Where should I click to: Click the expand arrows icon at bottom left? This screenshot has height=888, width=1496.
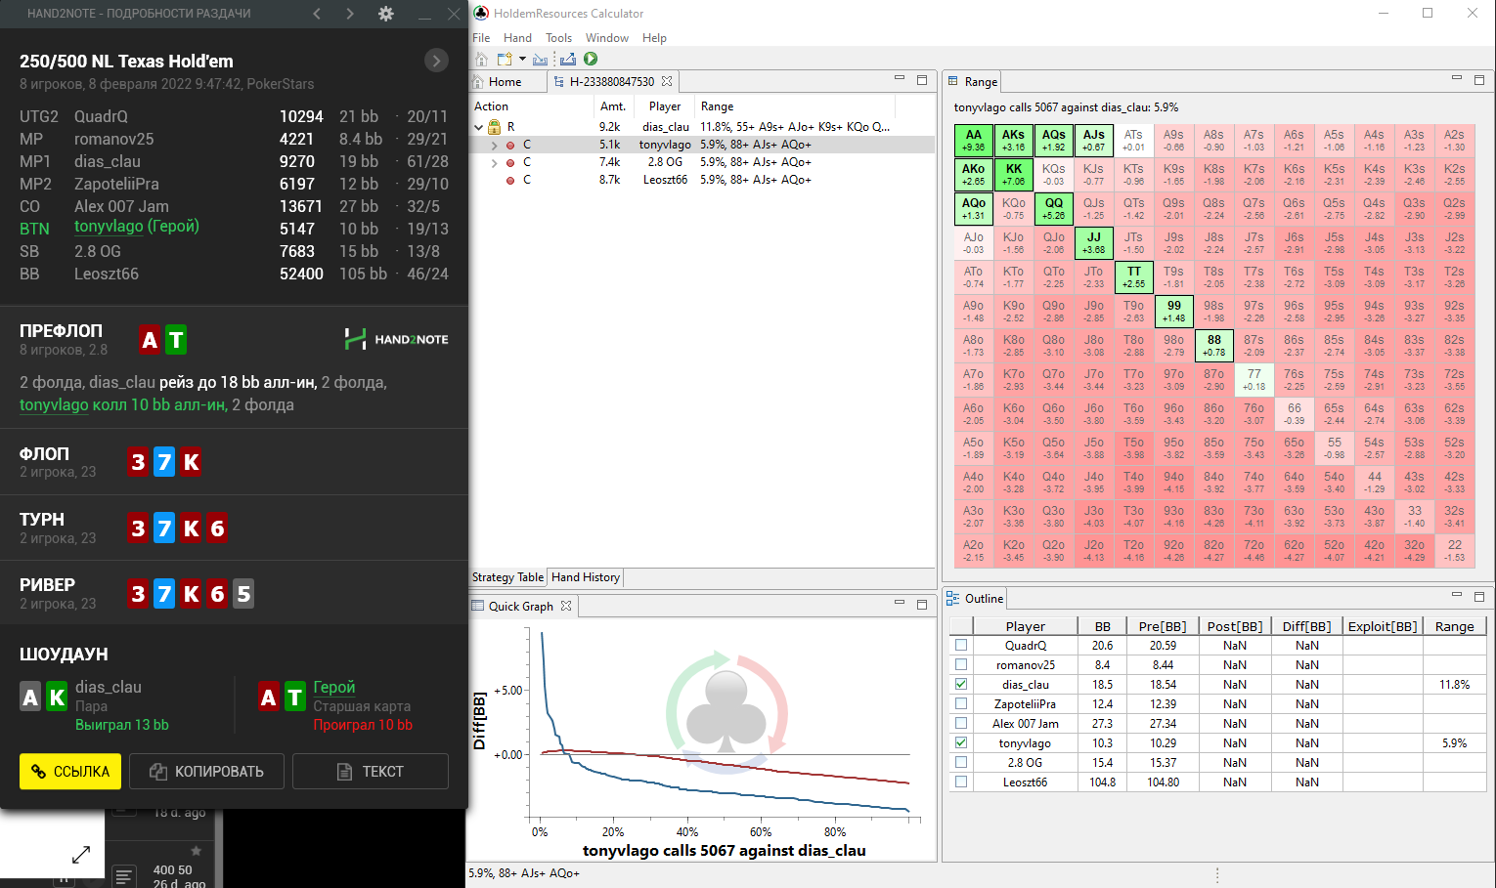(x=81, y=855)
